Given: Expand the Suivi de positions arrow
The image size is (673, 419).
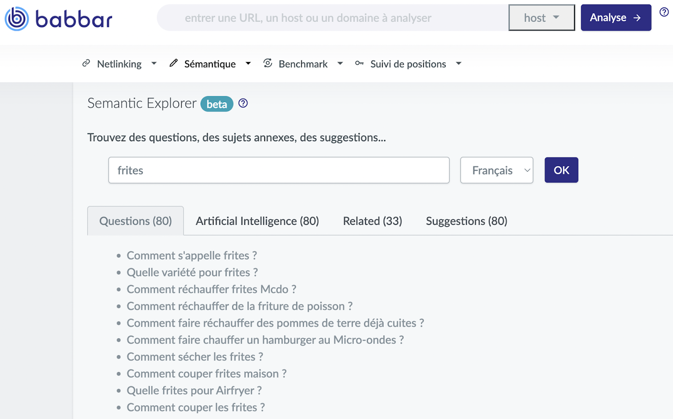Looking at the screenshot, I should (459, 63).
